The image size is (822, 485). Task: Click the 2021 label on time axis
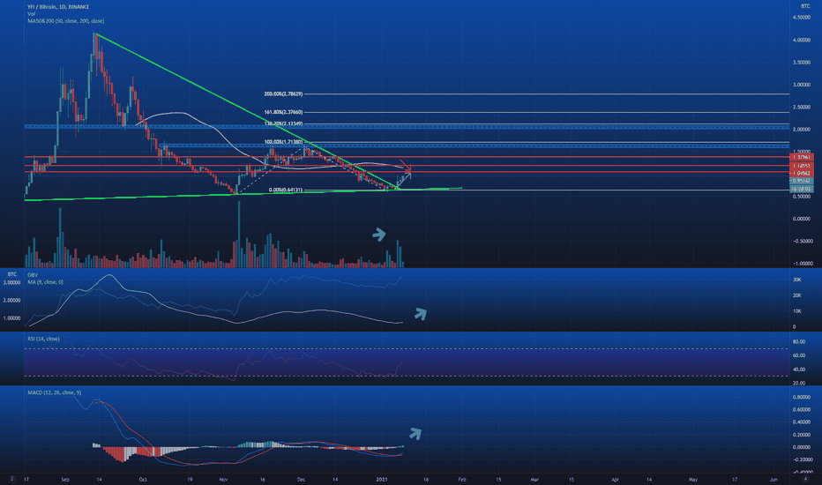[382, 479]
